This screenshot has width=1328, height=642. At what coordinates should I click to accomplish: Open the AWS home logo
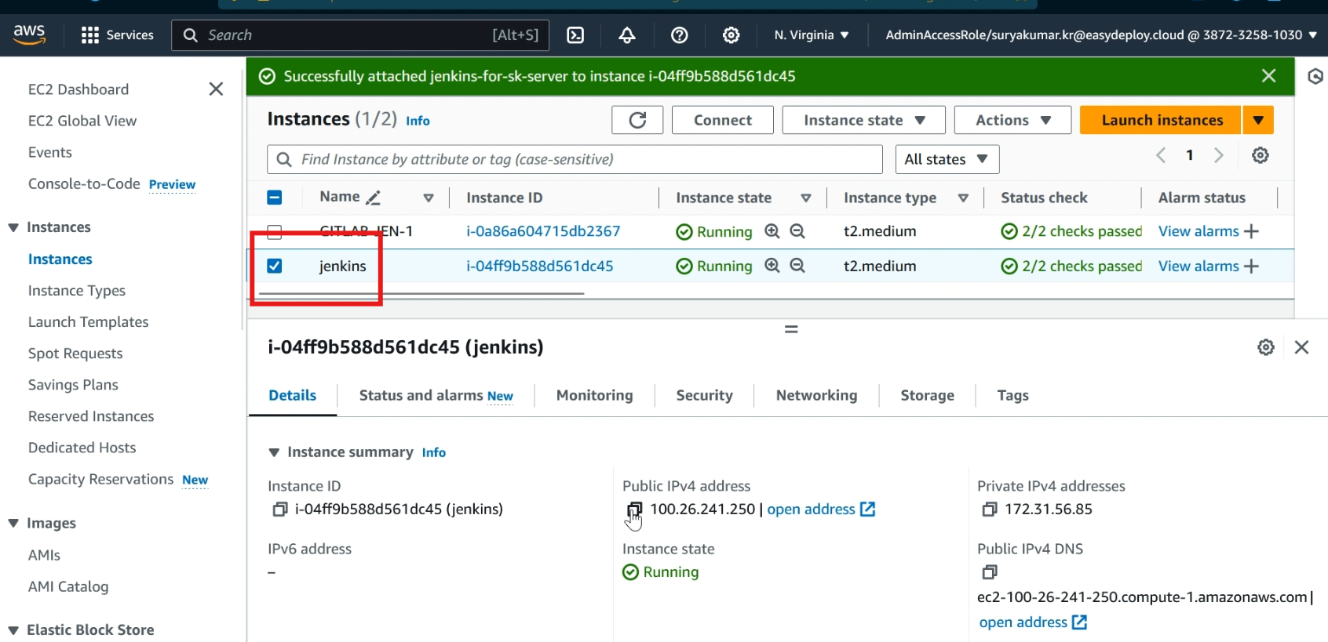[x=29, y=34]
